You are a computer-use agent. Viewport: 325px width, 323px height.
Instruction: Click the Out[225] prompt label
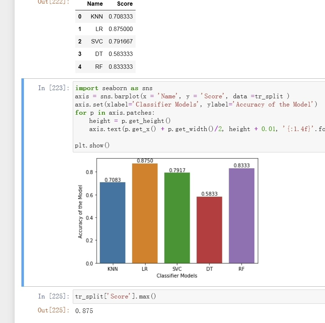click(54, 310)
